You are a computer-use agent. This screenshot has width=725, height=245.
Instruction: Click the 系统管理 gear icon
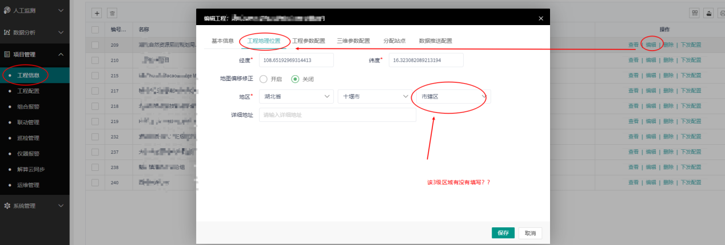[7, 205]
